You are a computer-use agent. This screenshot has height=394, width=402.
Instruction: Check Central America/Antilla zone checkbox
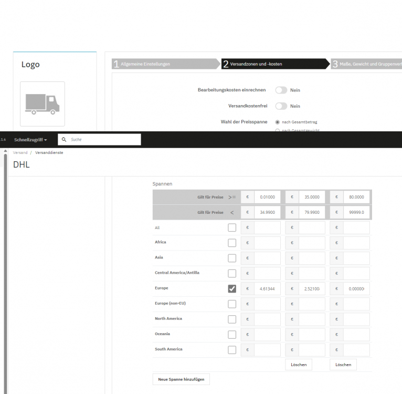coord(232,273)
